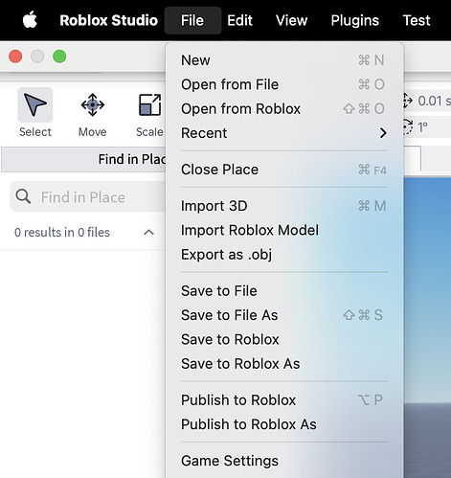This screenshot has width=451, height=478.
Task: Select Import 3D from File menu
Action: (284, 206)
